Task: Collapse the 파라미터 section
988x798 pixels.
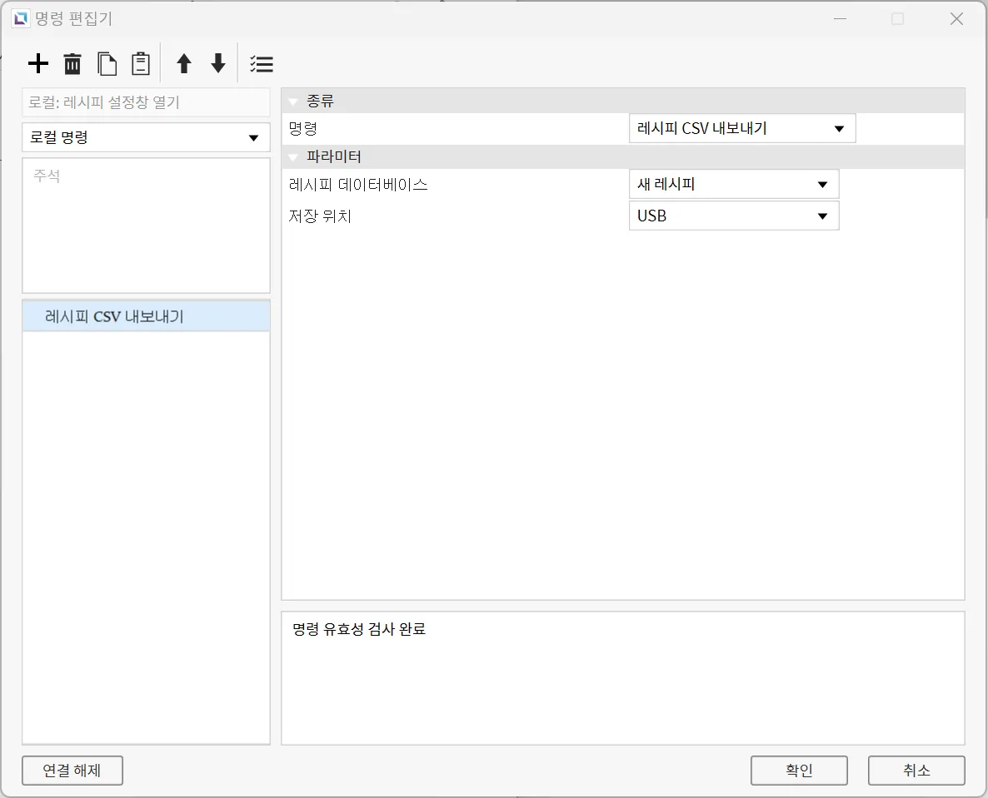Action: [293, 156]
